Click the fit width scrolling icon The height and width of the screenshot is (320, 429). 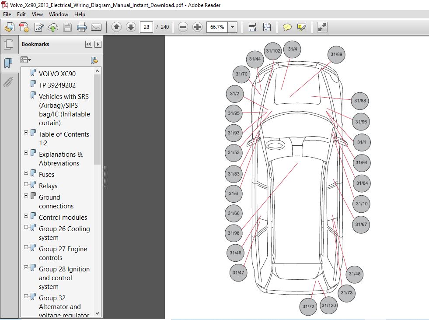click(252, 27)
